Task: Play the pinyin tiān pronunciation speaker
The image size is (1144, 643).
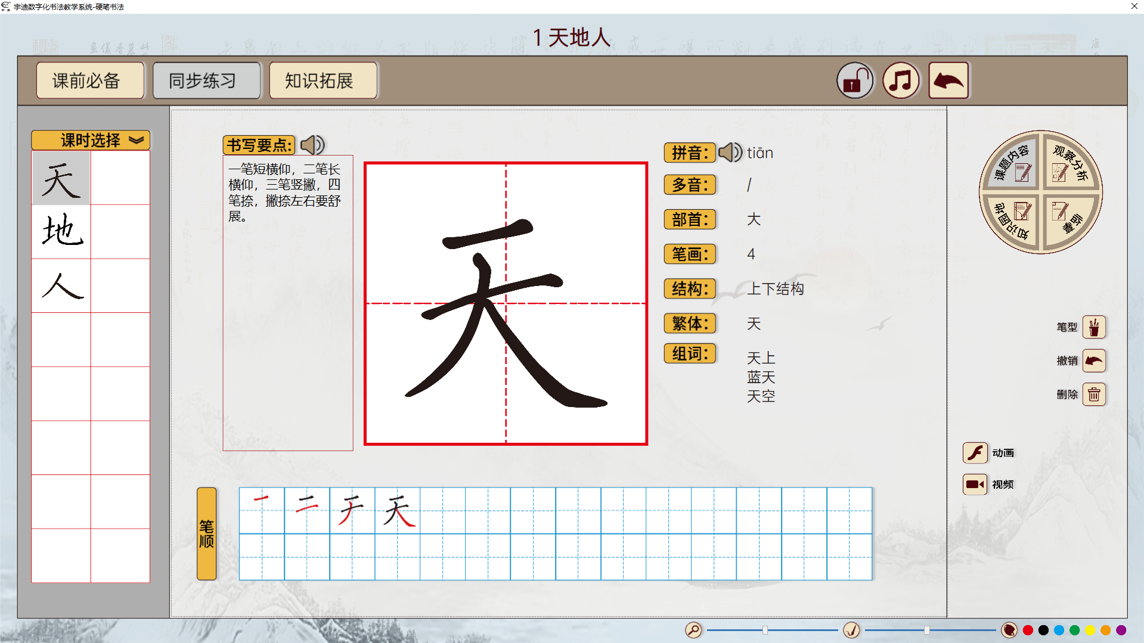Action: pyautogui.click(x=730, y=153)
